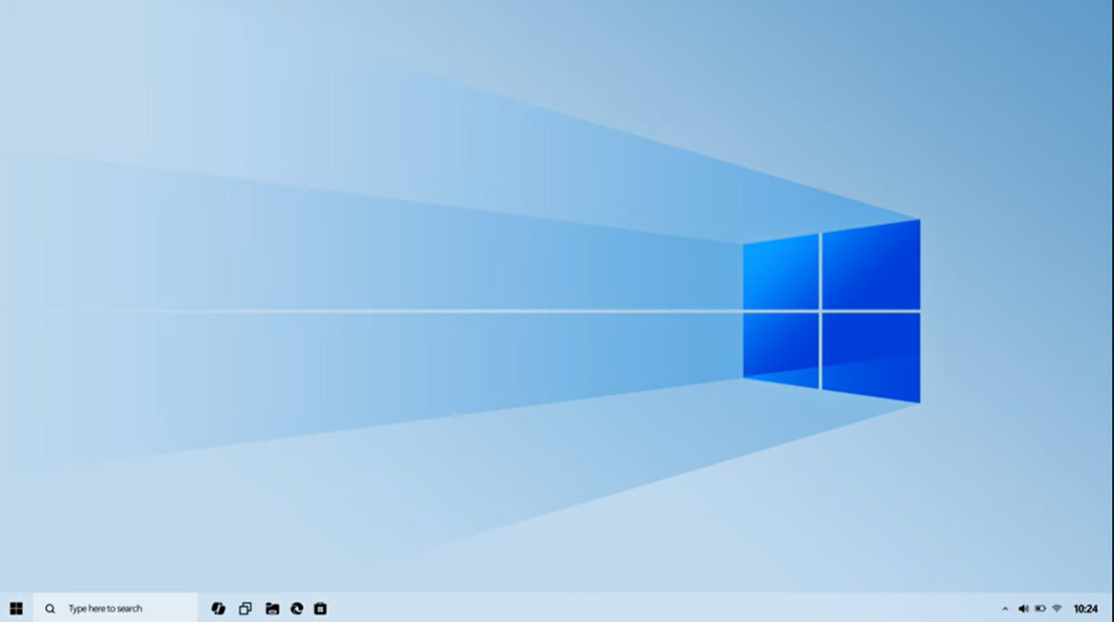
Task: Toggle Wi-Fi connection from the tray
Action: 1058,608
